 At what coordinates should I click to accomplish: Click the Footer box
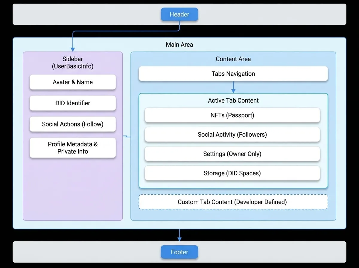(x=179, y=252)
